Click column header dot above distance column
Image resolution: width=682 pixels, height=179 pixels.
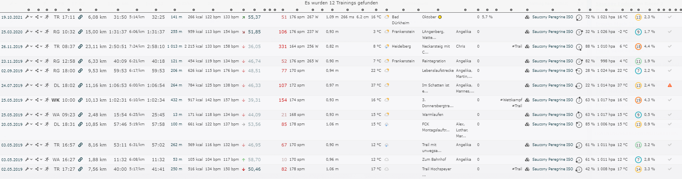click(96, 10)
